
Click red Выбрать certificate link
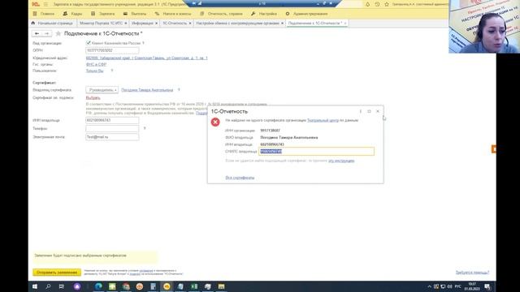tap(93, 98)
